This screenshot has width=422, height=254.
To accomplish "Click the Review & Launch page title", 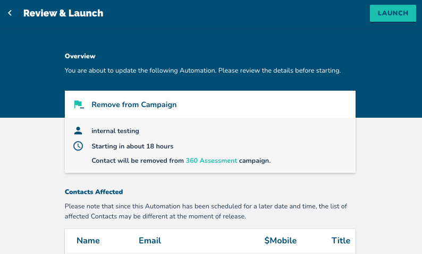I will (x=63, y=13).
